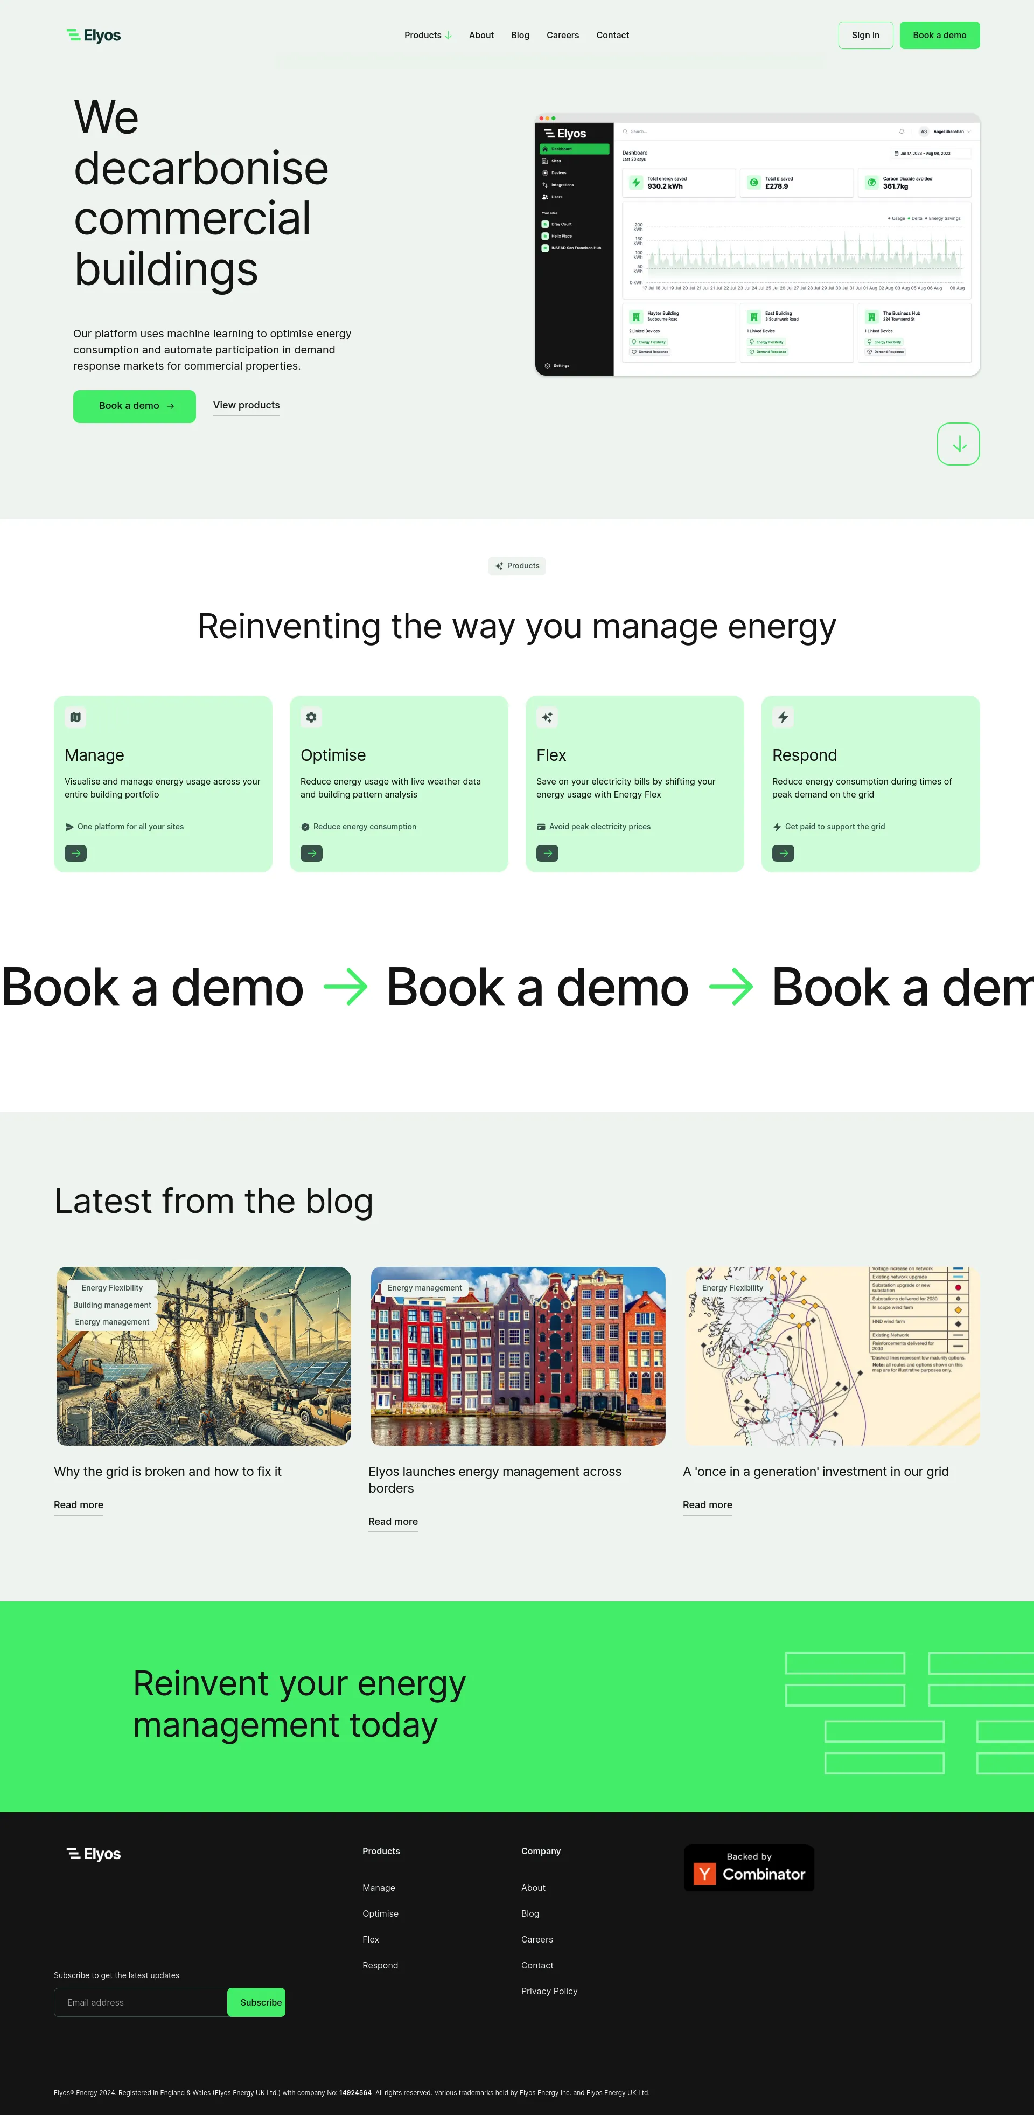Click Energy Flexibility tag on third blog post
Screen dimensions: 1034x2115
coord(732,1288)
